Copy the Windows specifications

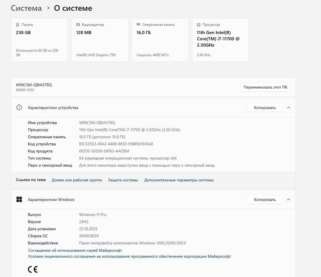[x=265, y=199]
